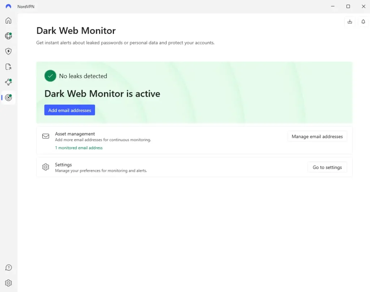Open the gear icon at sidebar bottom
370x292 pixels.
(8, 283)
